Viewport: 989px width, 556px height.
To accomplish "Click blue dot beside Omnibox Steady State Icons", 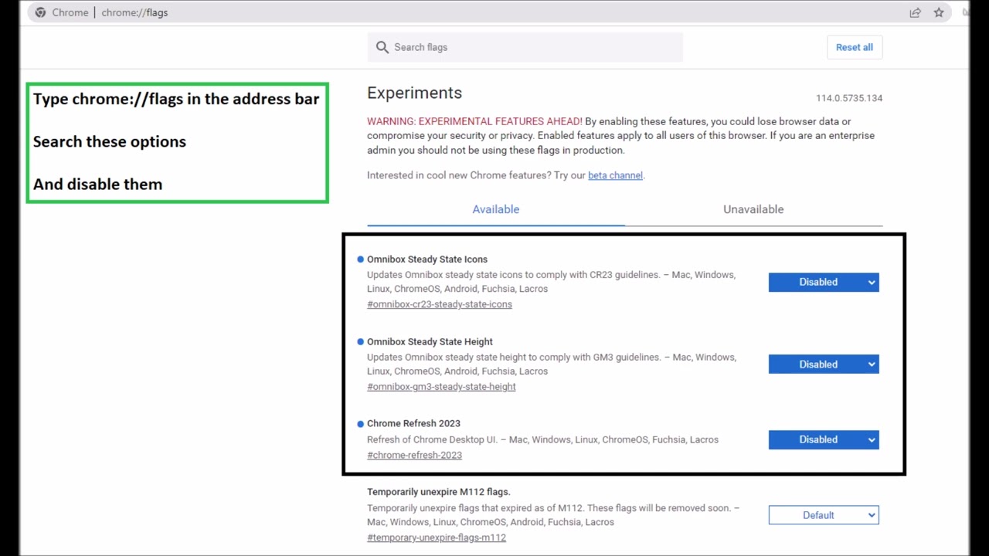I will click(360, 259).
